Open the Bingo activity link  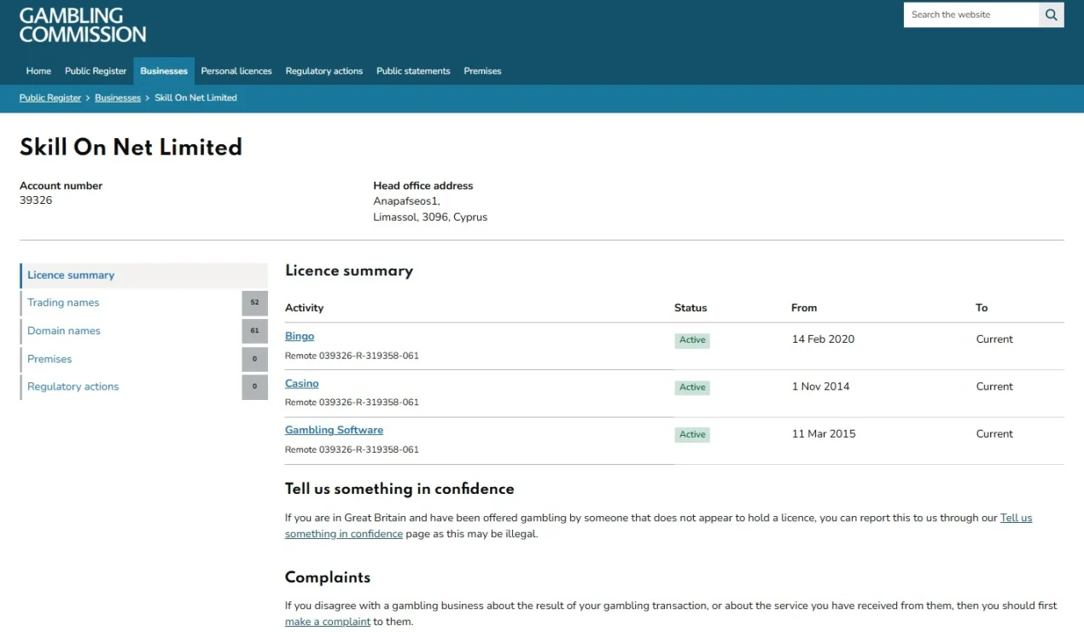[300, 337]
